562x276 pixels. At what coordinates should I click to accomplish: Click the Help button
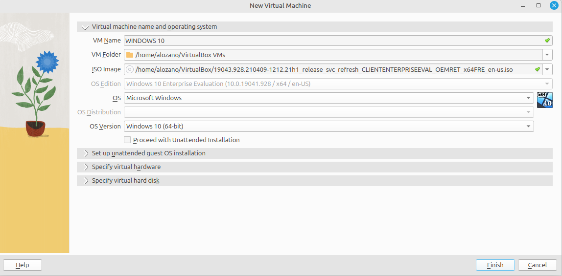(23, 265)
